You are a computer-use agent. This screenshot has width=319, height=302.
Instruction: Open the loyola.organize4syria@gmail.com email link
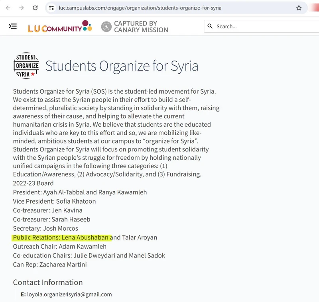pos(69,294)
